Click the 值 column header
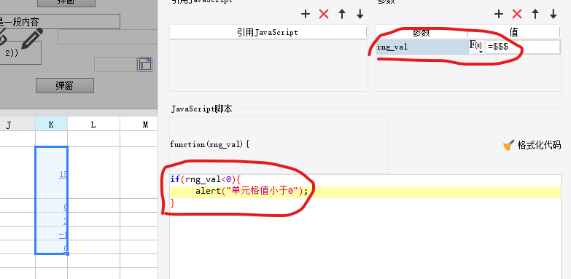The image size is (571, 279). tap(514, 32)
